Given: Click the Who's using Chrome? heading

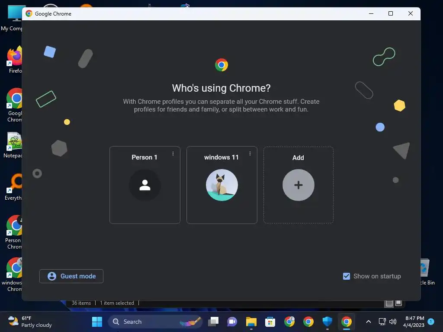Looking at the screenshot, I should coord(221,88).
